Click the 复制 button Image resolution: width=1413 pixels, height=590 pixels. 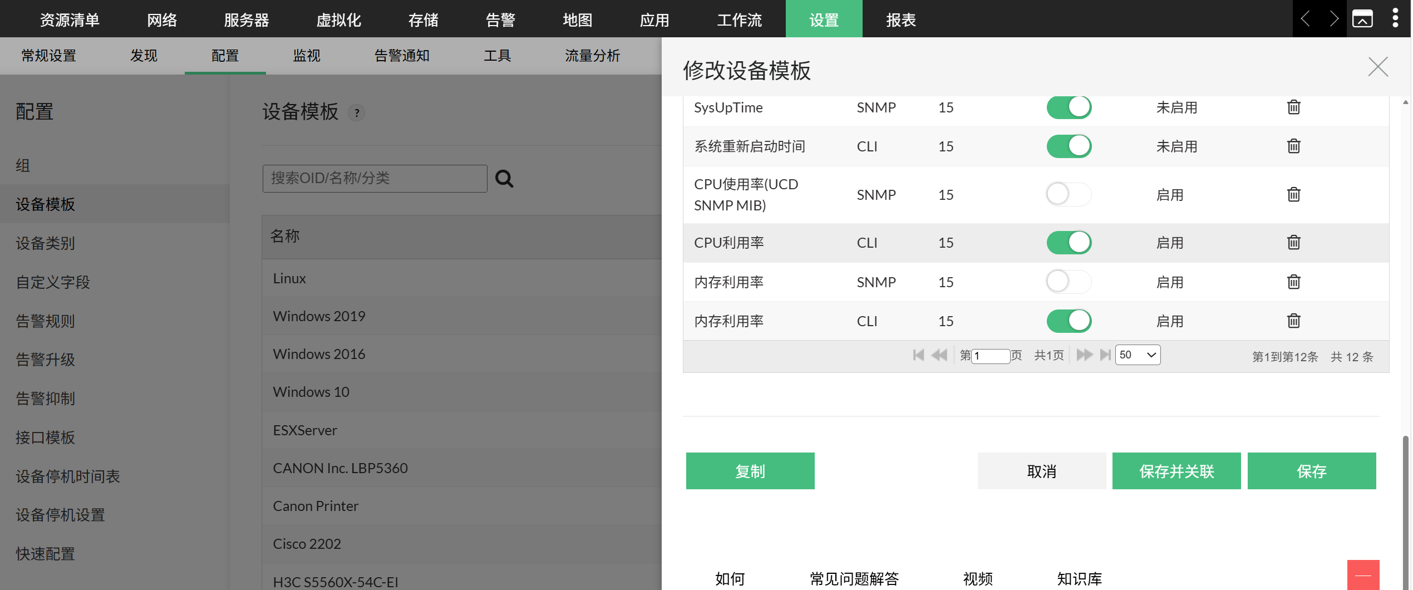click(750, 471)
